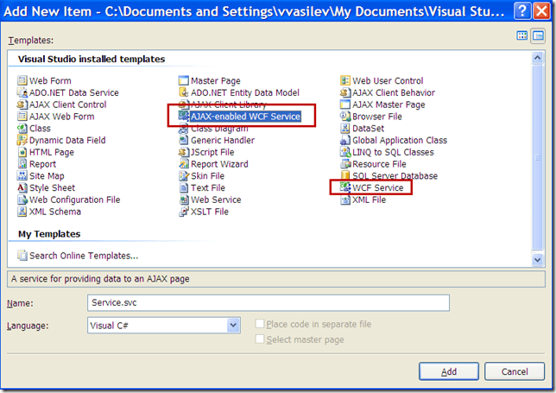Viewport: 556px width, 393px height.
Task: Select the Web Service icon
Action: coord(184,200)
